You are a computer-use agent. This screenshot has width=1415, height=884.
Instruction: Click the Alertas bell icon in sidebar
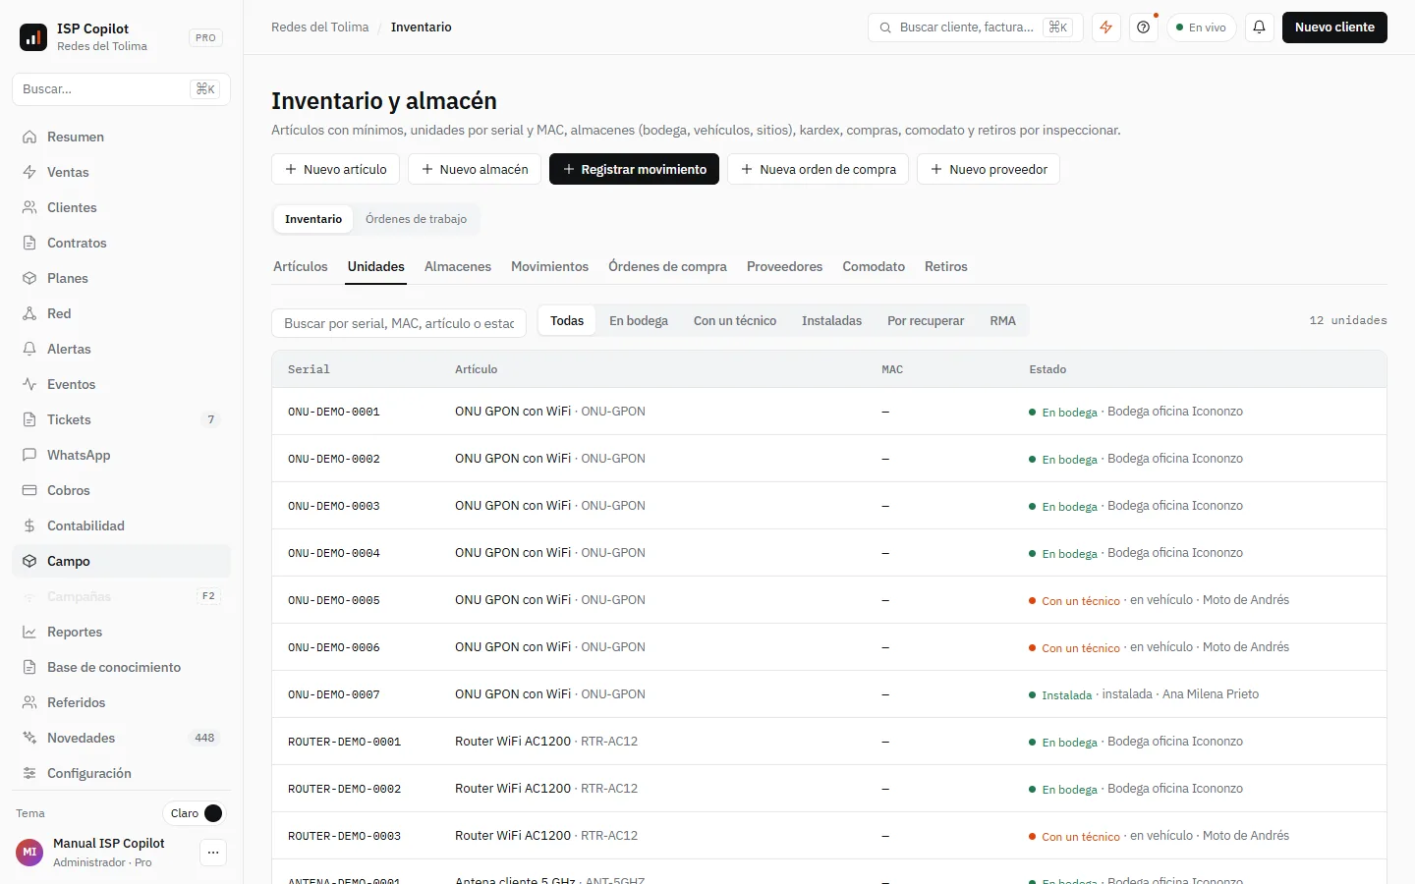click(x=29, y=349)
